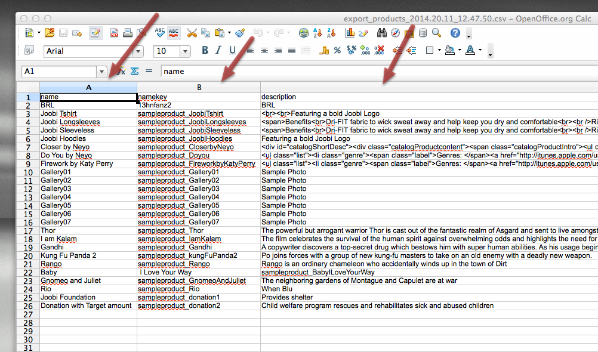
Task: Click the Function equals sign icon
Action: [149, 71]
